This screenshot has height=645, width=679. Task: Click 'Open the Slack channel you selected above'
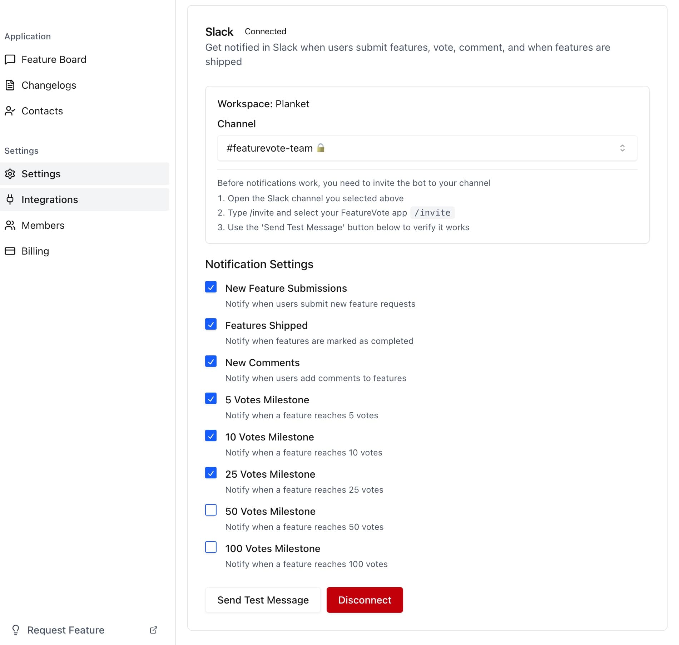click(316, 198)
